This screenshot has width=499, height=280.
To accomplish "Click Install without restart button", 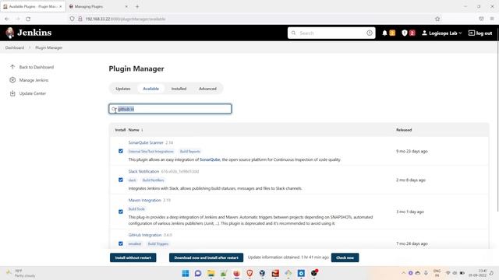I will [133, 257].
